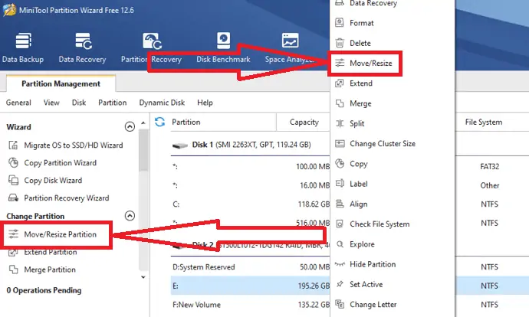Sort by the File System column header
The image size is (529, 317).
click(484, 122)
